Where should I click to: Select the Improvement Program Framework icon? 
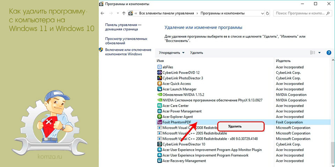[159, 155]
